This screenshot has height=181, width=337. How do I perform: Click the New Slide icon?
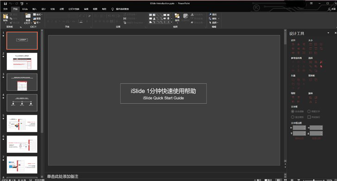tap(28, 16)
